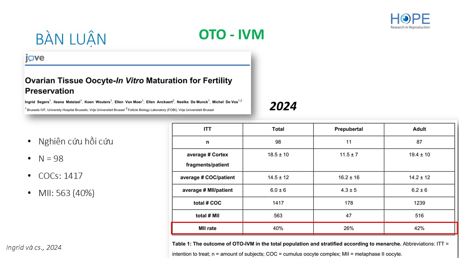The height and width of the screenshot is (258, 459).
Task: Select the "average # COC/patient" row label
Action: (x=207, y=177)
